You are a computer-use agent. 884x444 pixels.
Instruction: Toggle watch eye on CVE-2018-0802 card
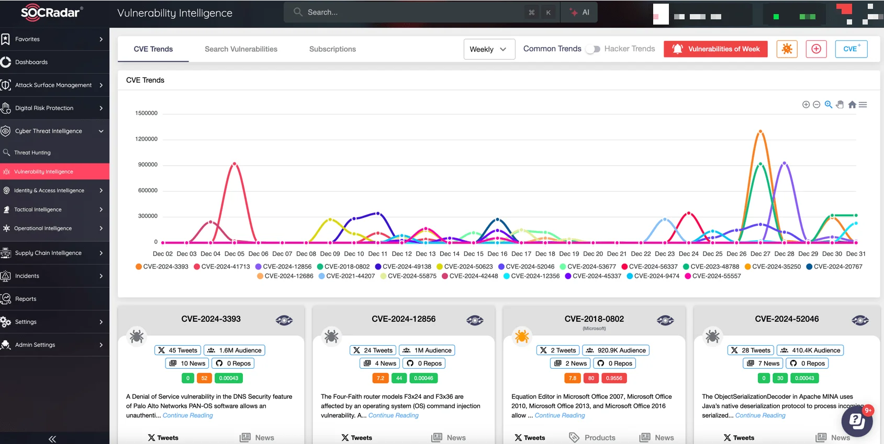tap(665, 320)
